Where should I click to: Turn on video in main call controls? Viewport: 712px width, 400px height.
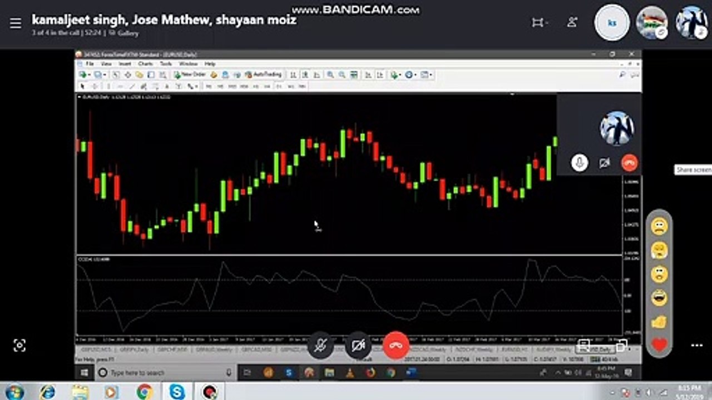pos(358,346)
